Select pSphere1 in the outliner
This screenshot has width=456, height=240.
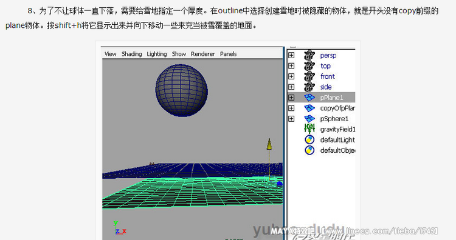tap(334, 119)
